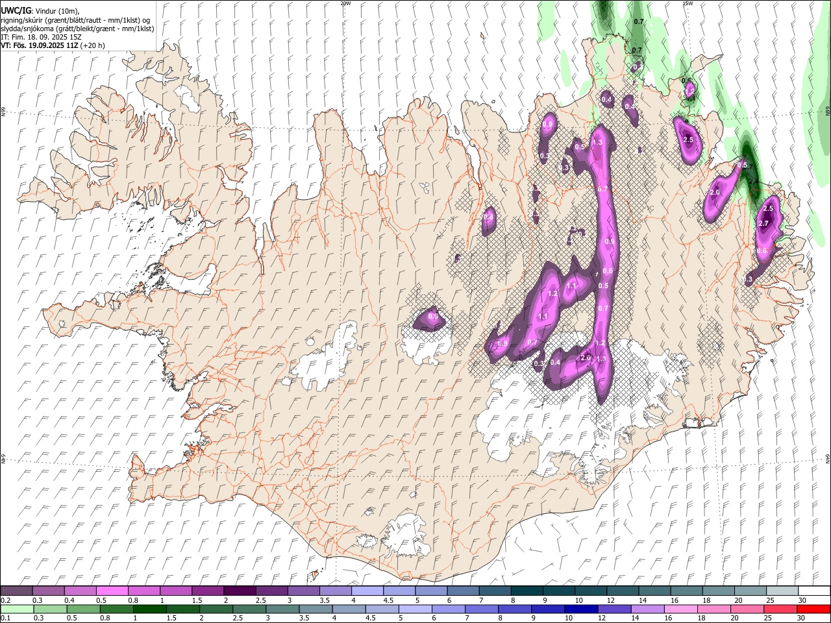Select the periwinkle 5–6 rain legend swatch

coord(415,609)
